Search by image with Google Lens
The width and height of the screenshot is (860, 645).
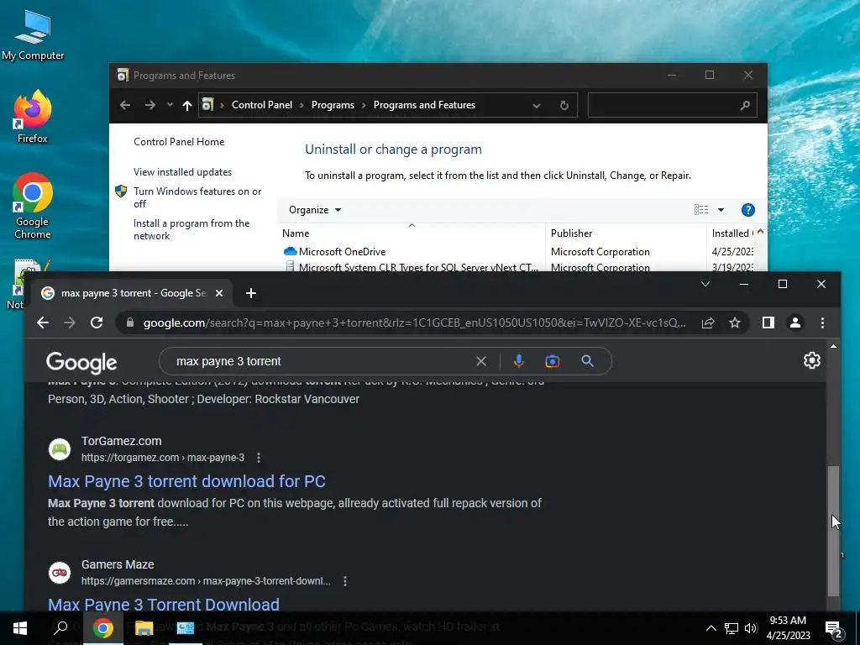[553, 361]
